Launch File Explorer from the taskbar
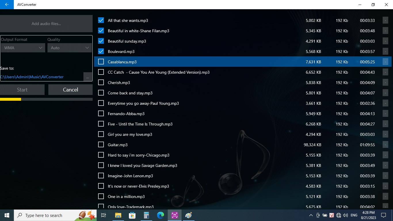 (x=118, y=215)
